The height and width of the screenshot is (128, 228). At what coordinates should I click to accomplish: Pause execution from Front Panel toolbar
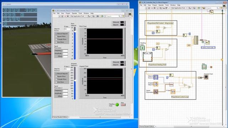68,16
